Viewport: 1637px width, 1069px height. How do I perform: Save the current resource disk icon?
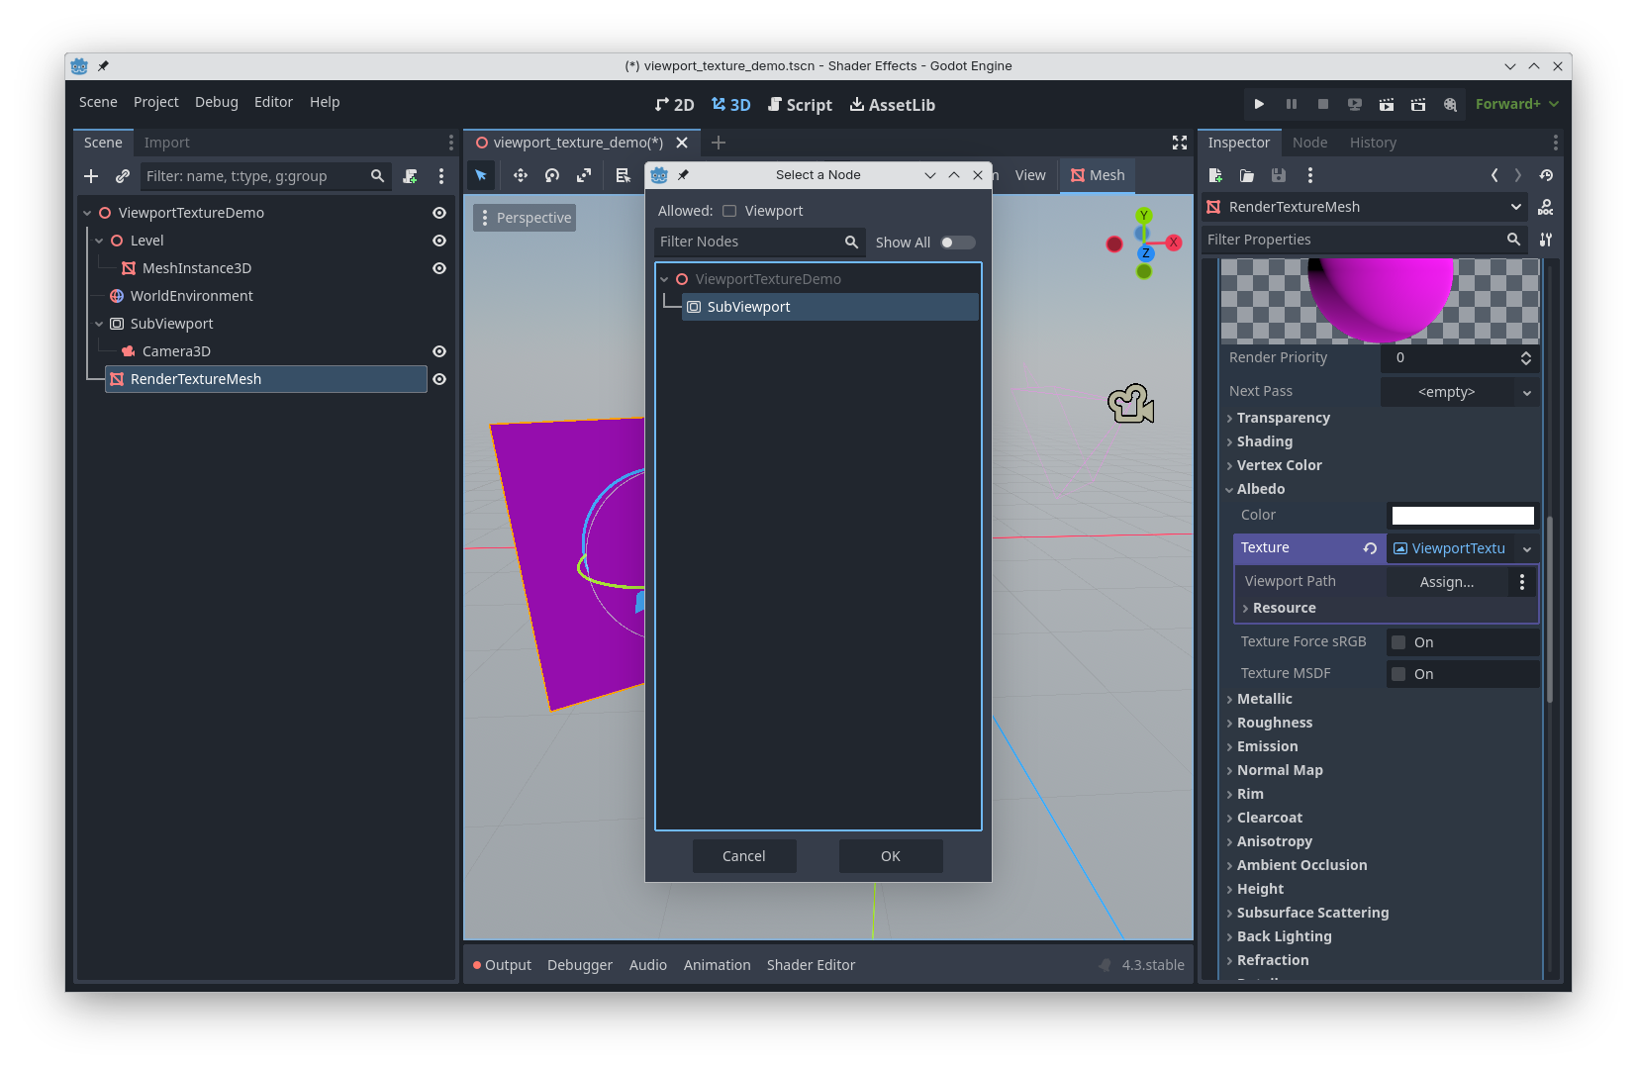(1279, 175)
